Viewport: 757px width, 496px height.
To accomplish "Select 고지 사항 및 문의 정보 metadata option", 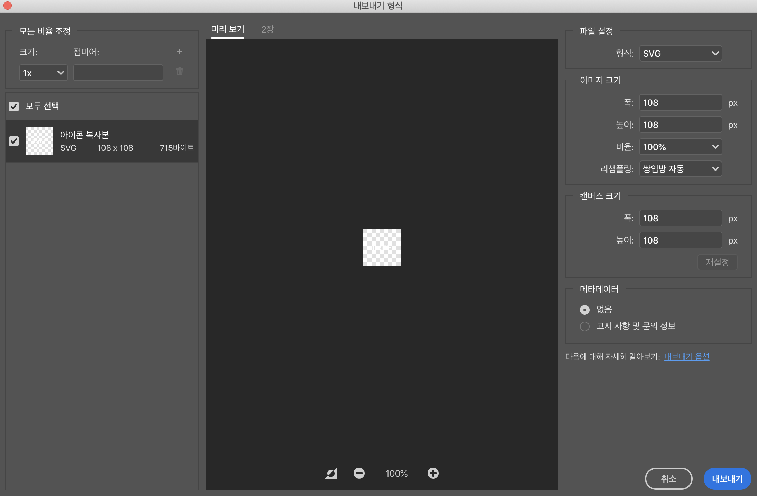I will (585, 326).
